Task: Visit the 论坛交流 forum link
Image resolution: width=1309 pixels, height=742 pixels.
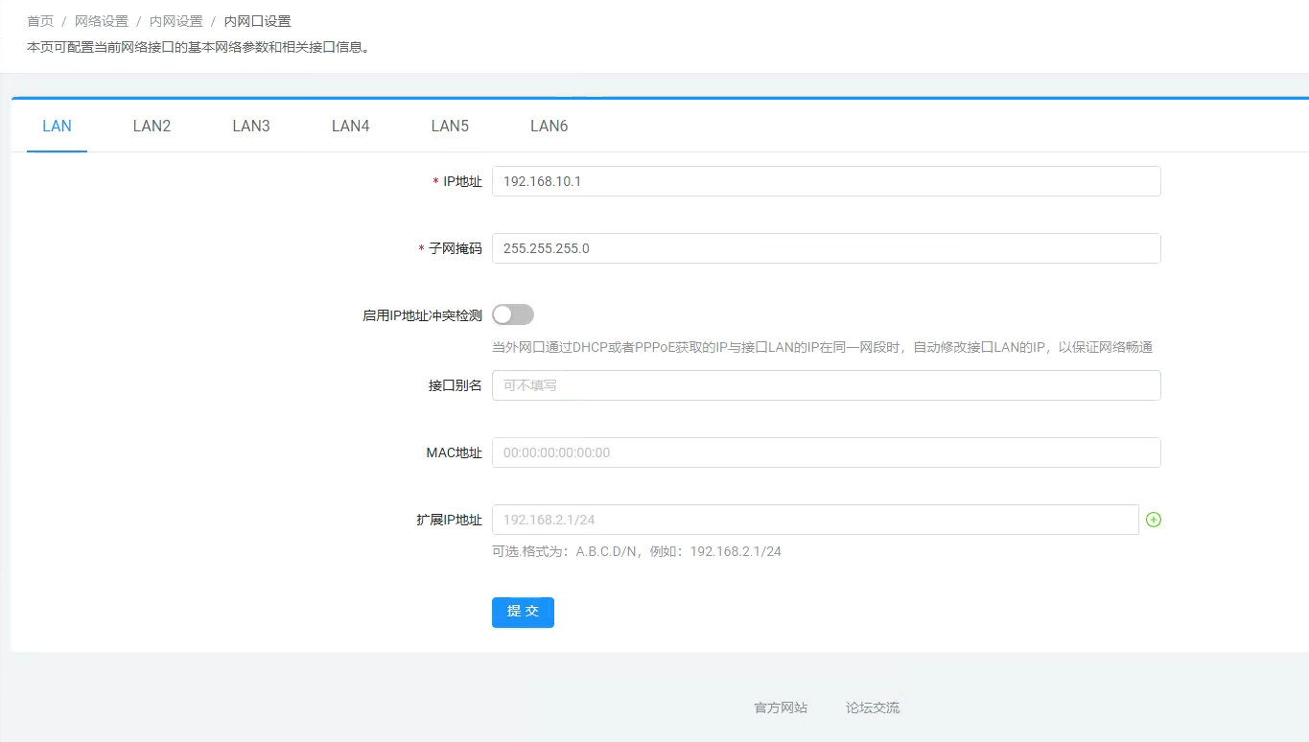Action: (x=871, y=707)
